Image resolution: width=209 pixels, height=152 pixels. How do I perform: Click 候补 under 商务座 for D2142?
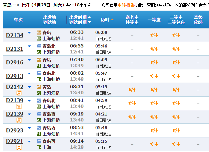point(132,90)
